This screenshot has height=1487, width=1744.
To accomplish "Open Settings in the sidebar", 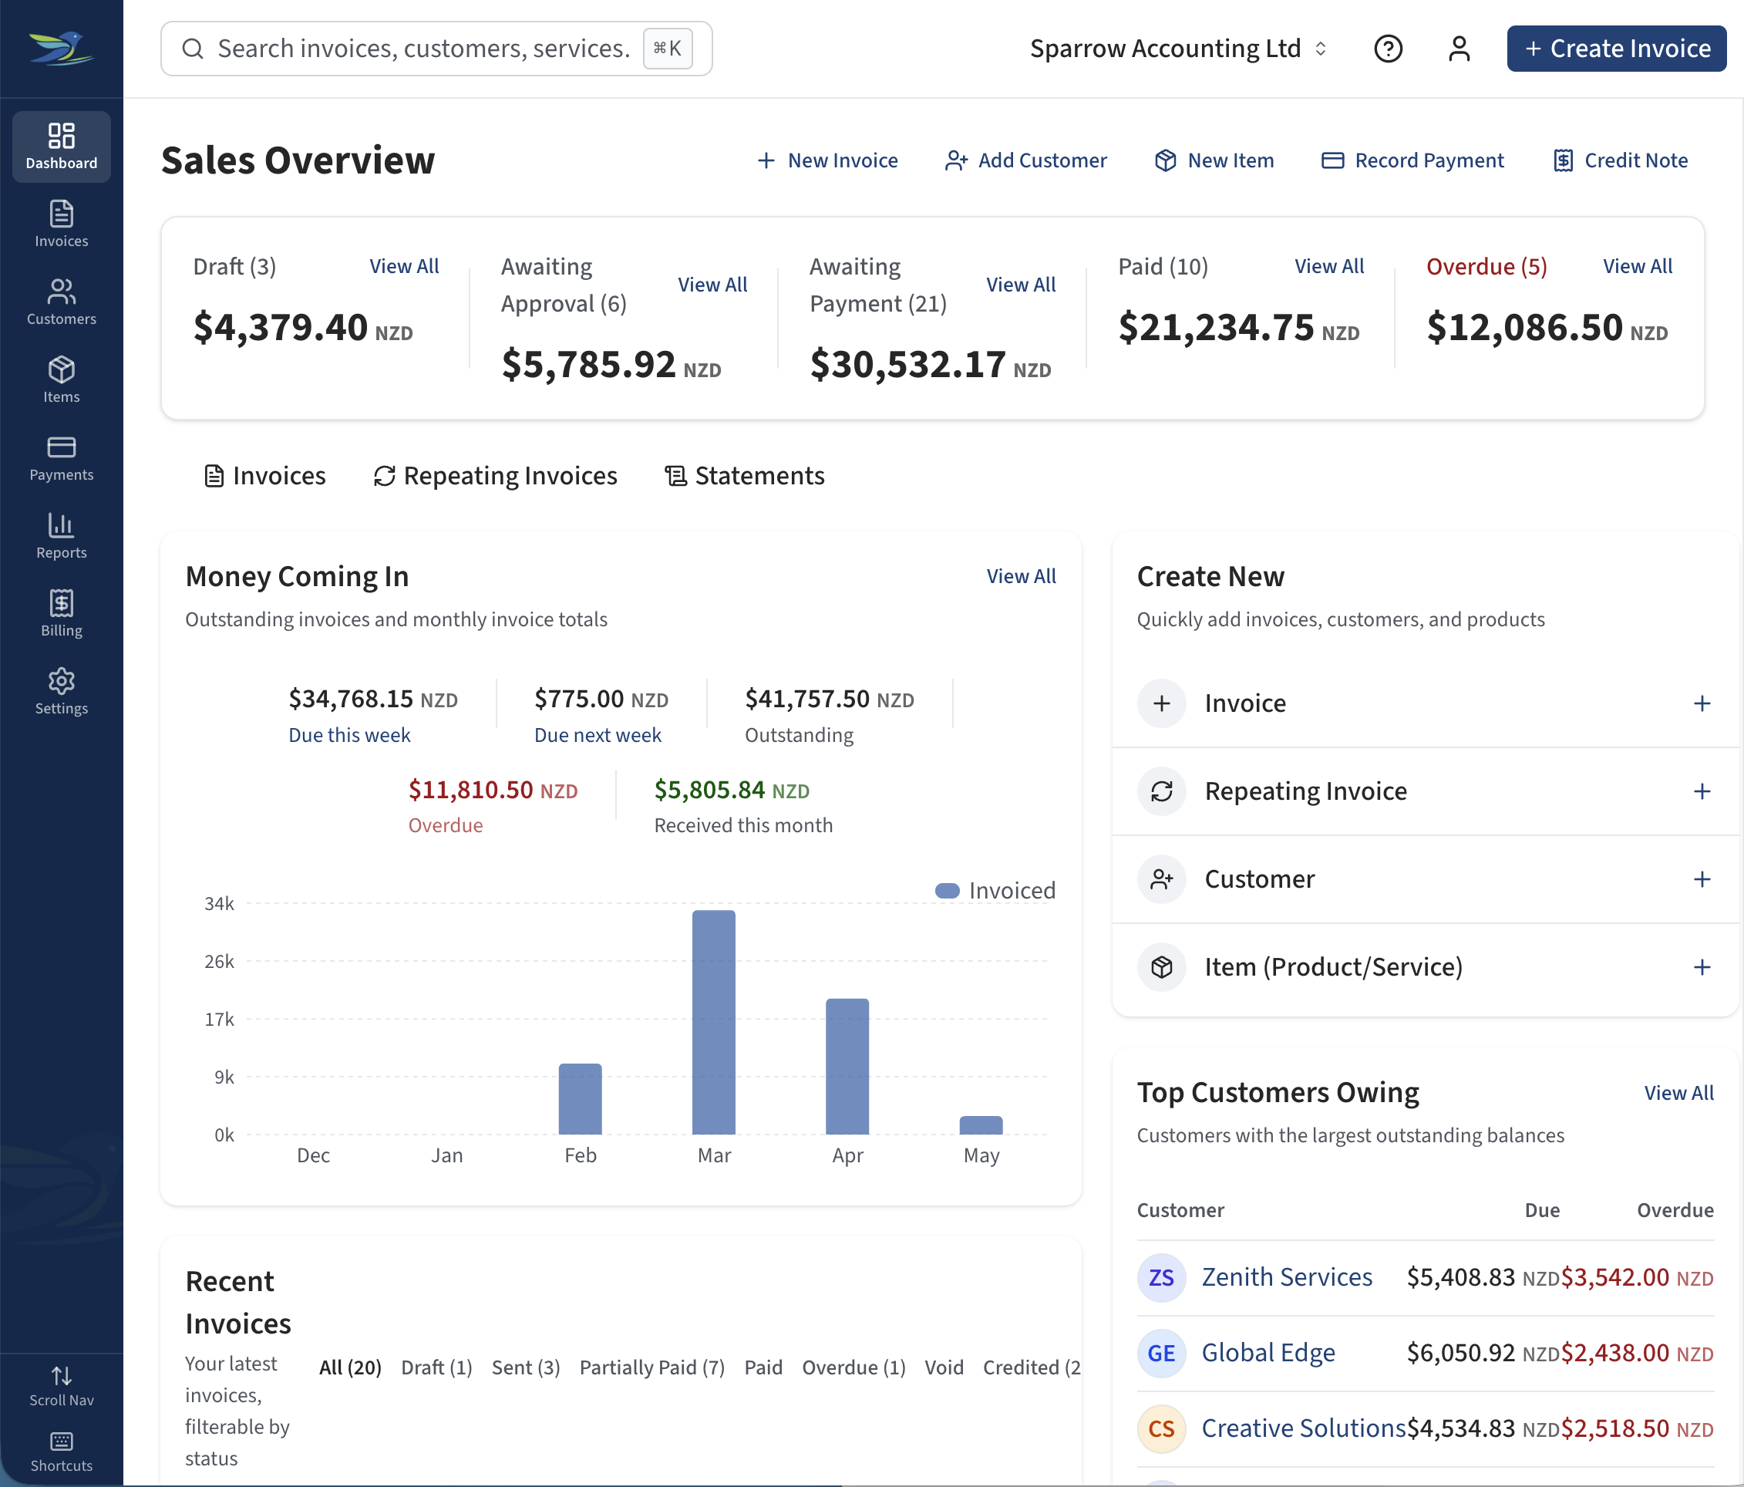I will tap(62, 691).
